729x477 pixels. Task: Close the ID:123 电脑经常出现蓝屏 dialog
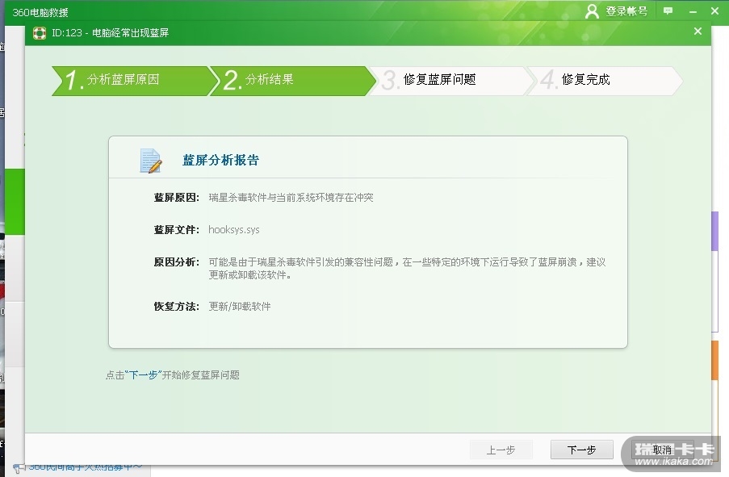pos(698,31)
